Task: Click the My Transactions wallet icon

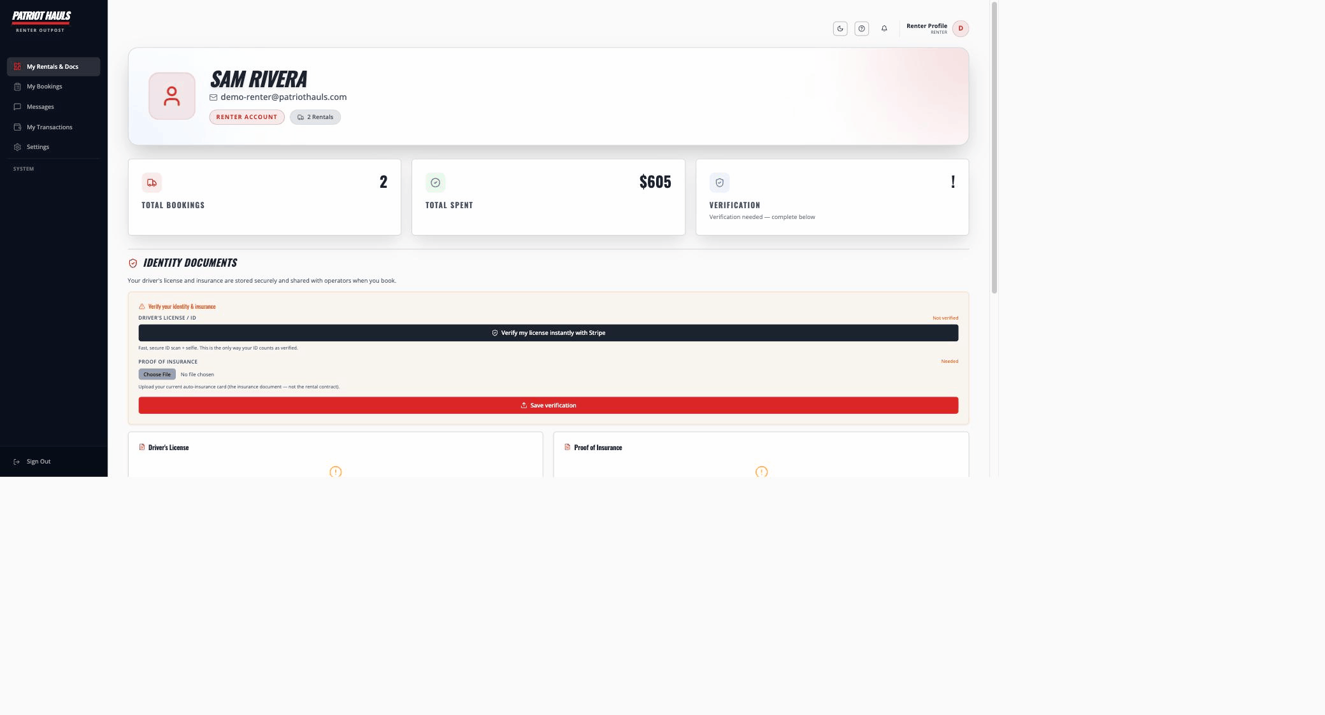Action: coord(17,127)
